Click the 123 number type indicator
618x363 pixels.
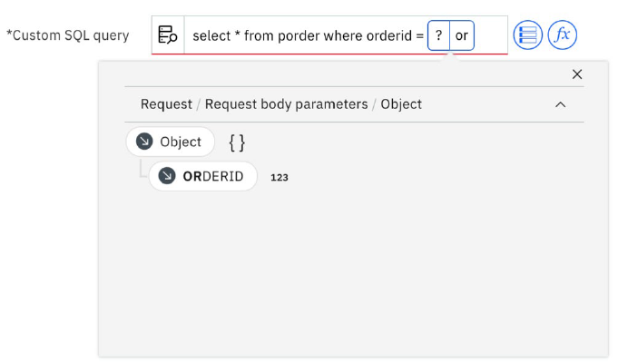(x=279, y=177)
